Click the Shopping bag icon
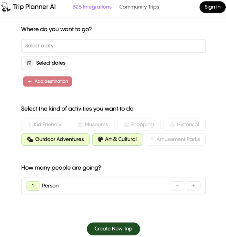 (126, 125)
